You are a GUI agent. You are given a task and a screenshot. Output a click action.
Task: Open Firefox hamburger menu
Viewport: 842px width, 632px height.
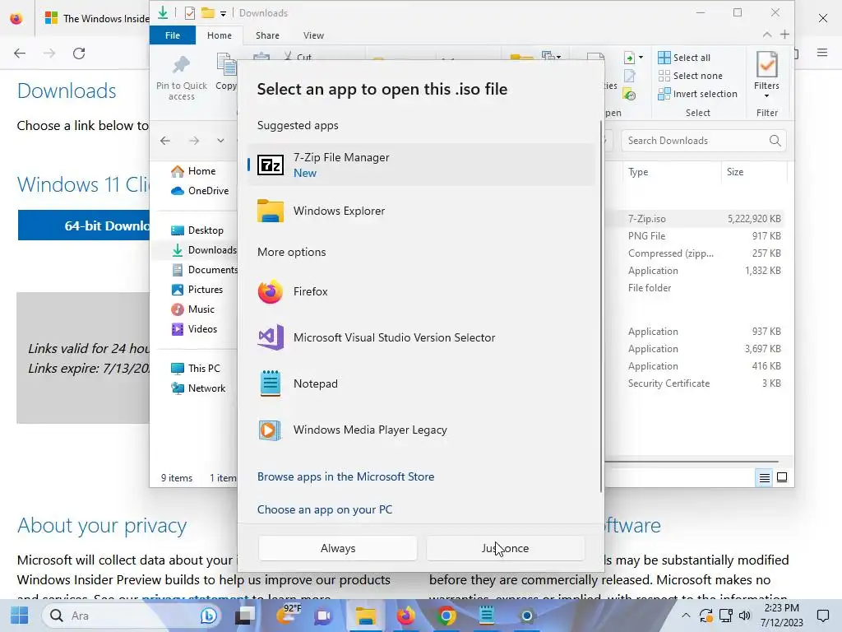[x=822, y=53]
